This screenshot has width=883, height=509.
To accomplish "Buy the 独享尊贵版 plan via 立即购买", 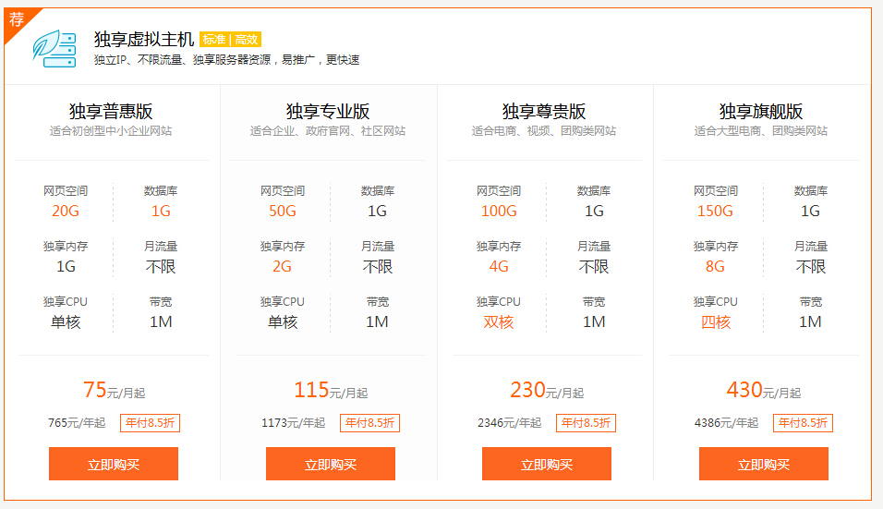I will click(x=547, y=464).
